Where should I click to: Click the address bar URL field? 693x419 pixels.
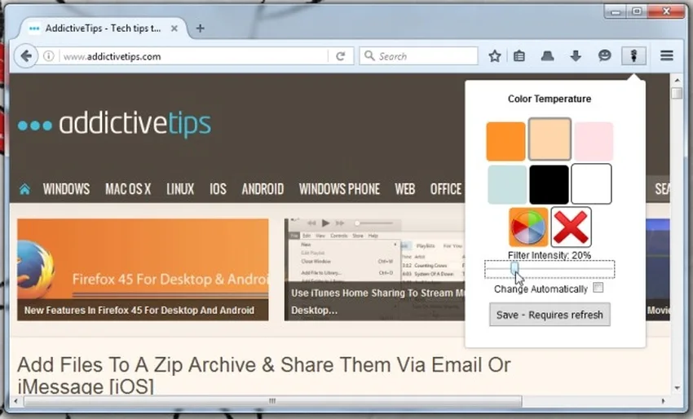click(195, 56)
